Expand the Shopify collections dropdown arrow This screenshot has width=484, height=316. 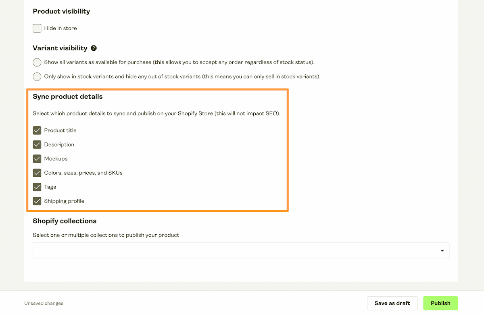pos(442,250)
